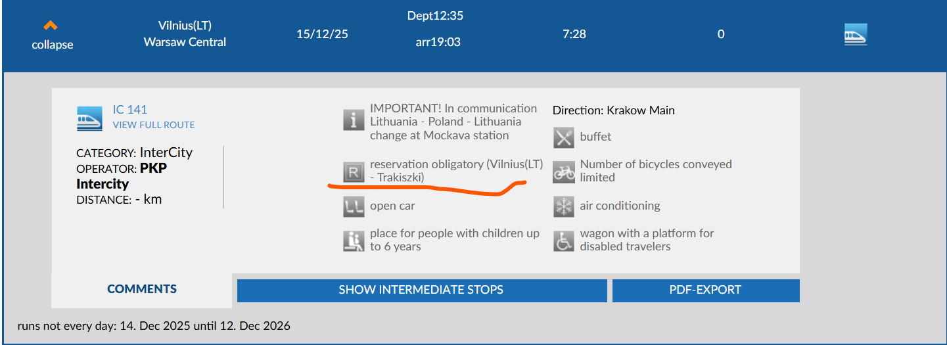Open the IC 141 train link
The width and height of the screenshot is (947, 345).
130,110
